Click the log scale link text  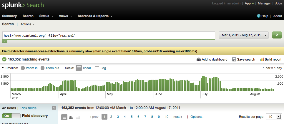pos(104,68)
